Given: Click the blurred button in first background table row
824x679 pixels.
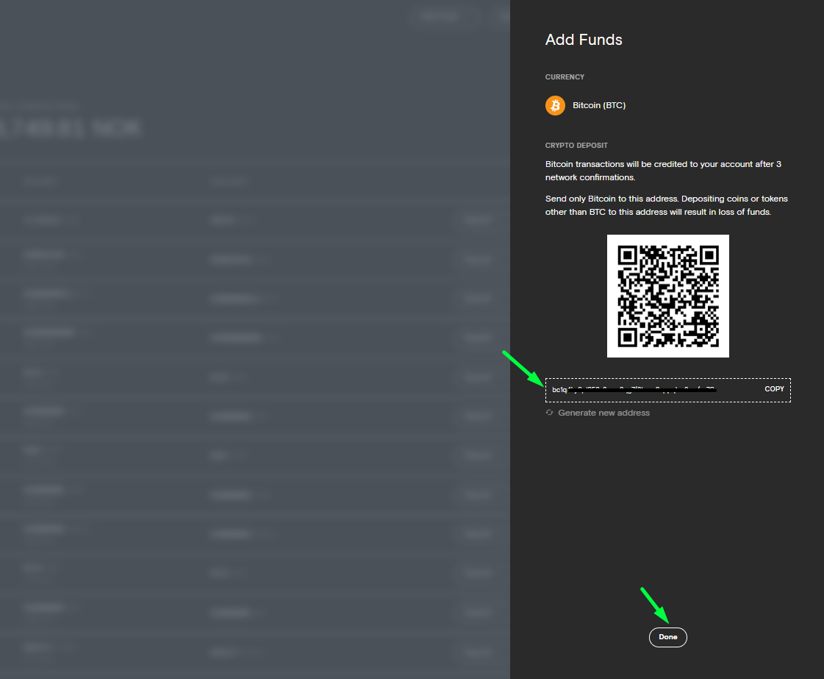Looking at the screenshot, I should pos(477,219).
